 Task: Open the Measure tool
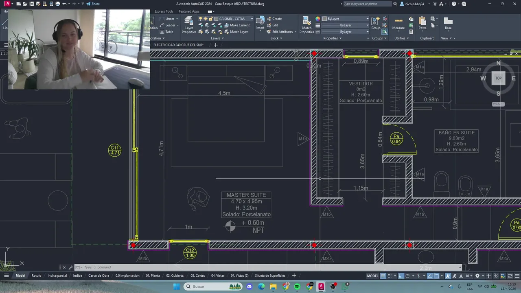(x=398, y=23)
